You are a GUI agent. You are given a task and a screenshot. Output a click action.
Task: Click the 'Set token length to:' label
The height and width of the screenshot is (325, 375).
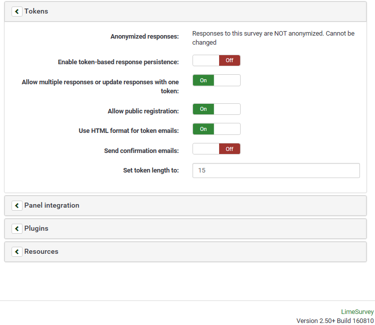coord(151,171)
